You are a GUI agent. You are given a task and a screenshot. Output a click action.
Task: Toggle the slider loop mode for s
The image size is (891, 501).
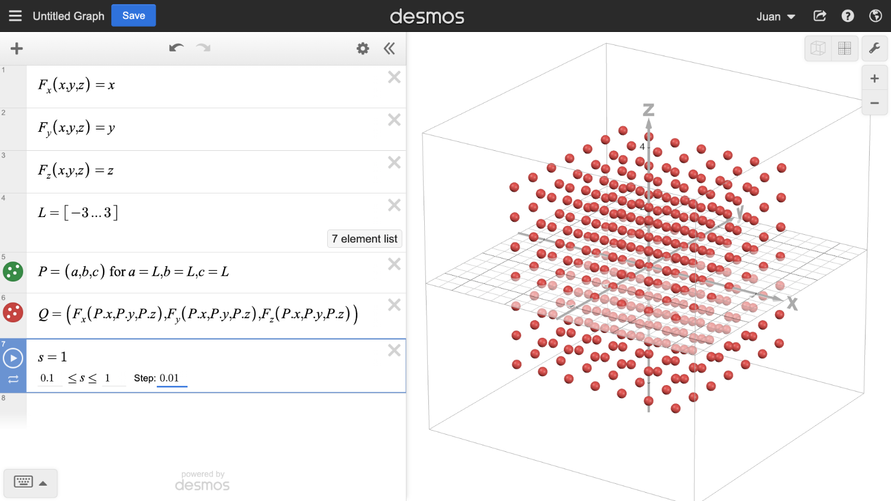13,379
